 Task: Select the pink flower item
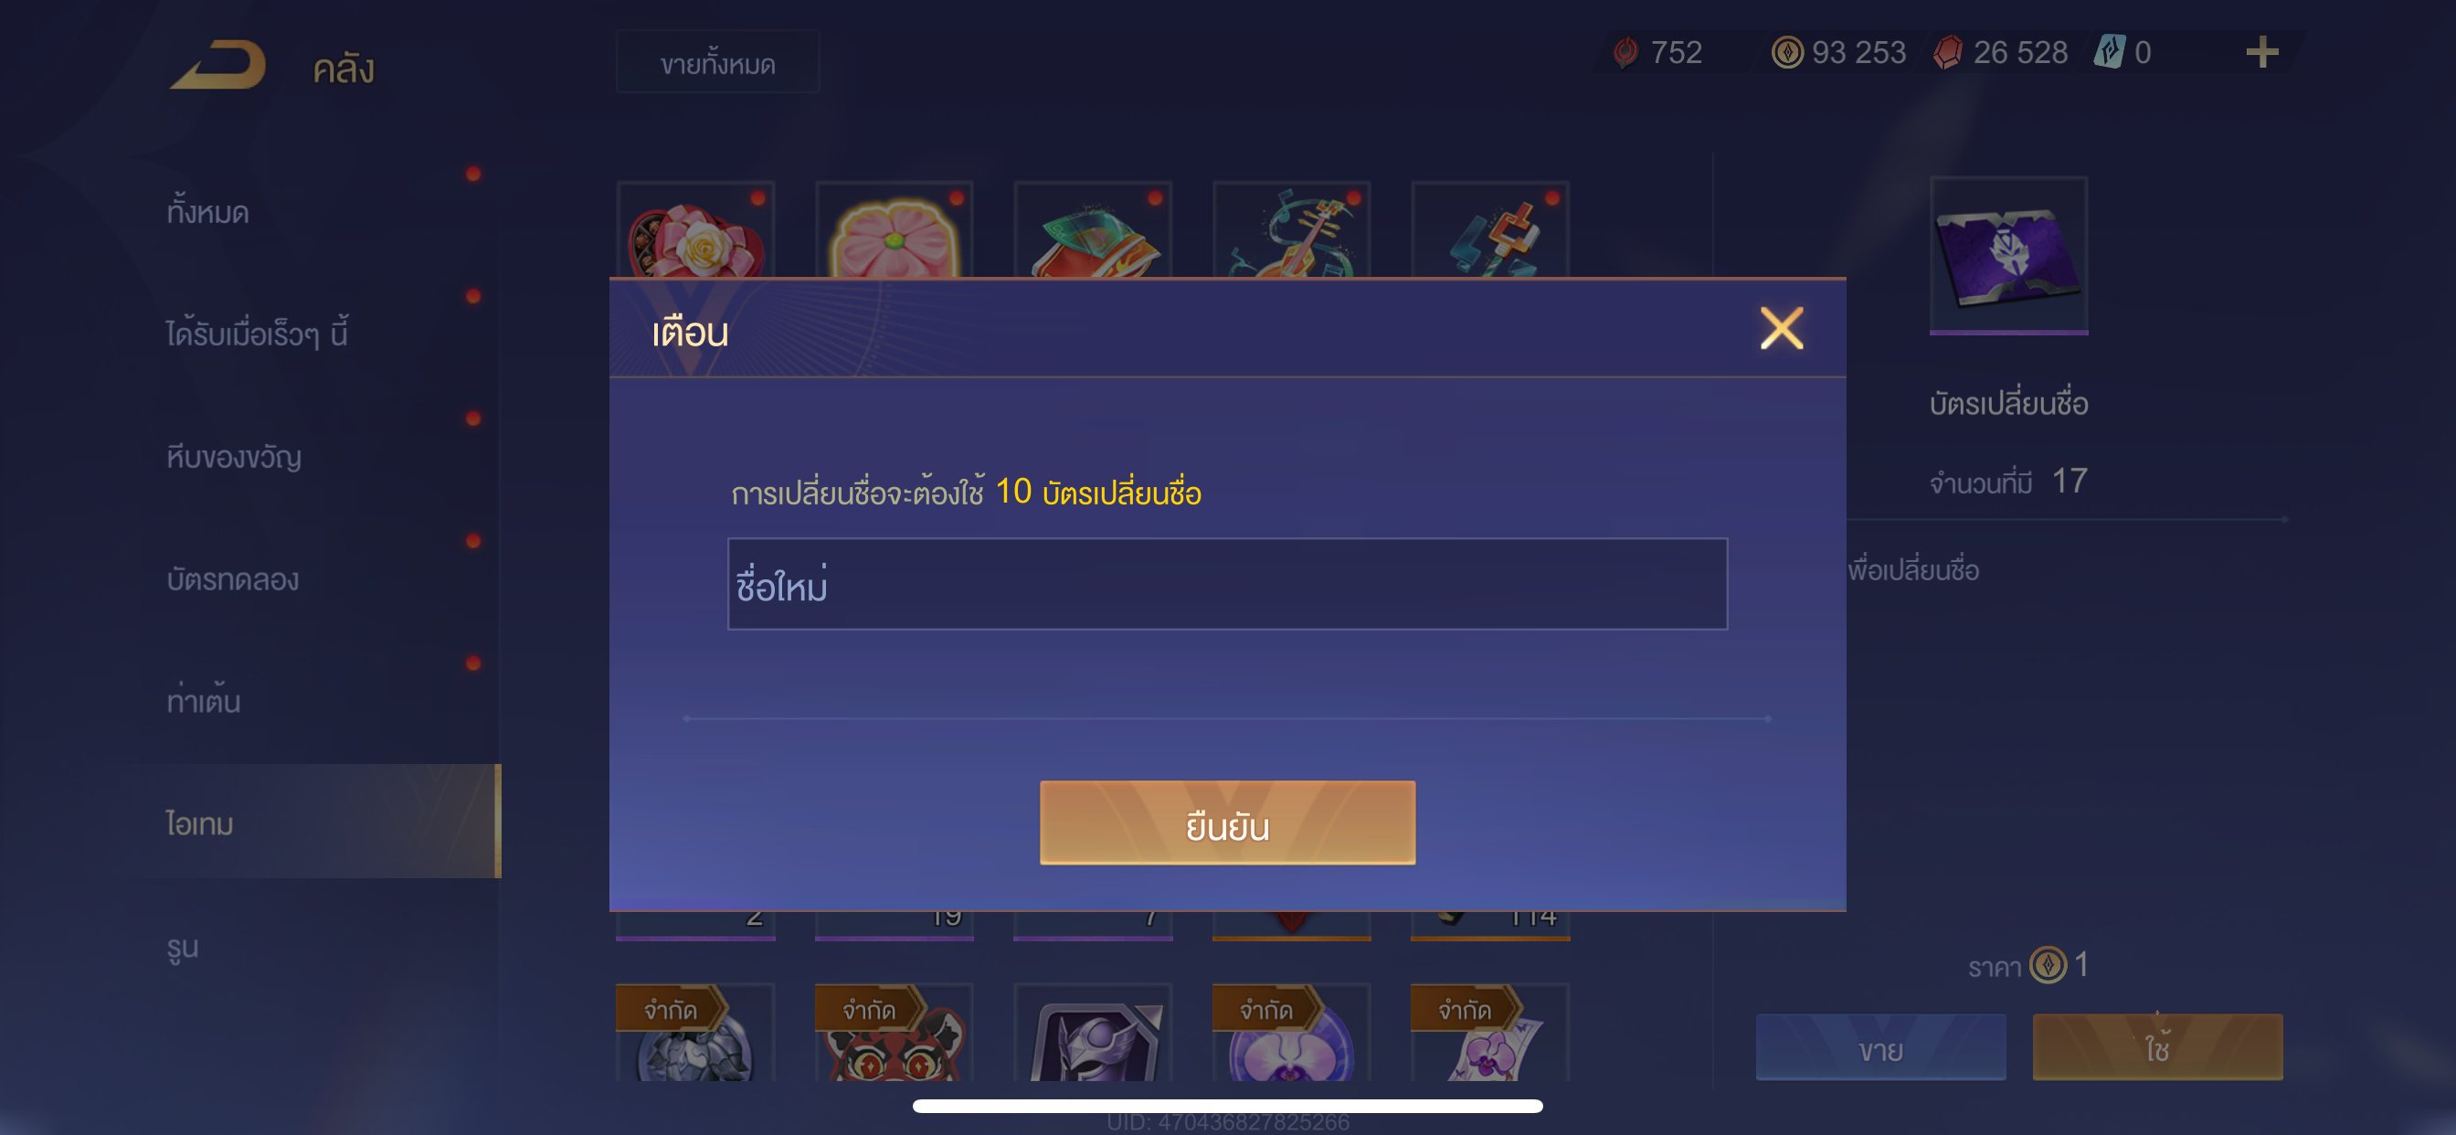click(x=894, y=232)
